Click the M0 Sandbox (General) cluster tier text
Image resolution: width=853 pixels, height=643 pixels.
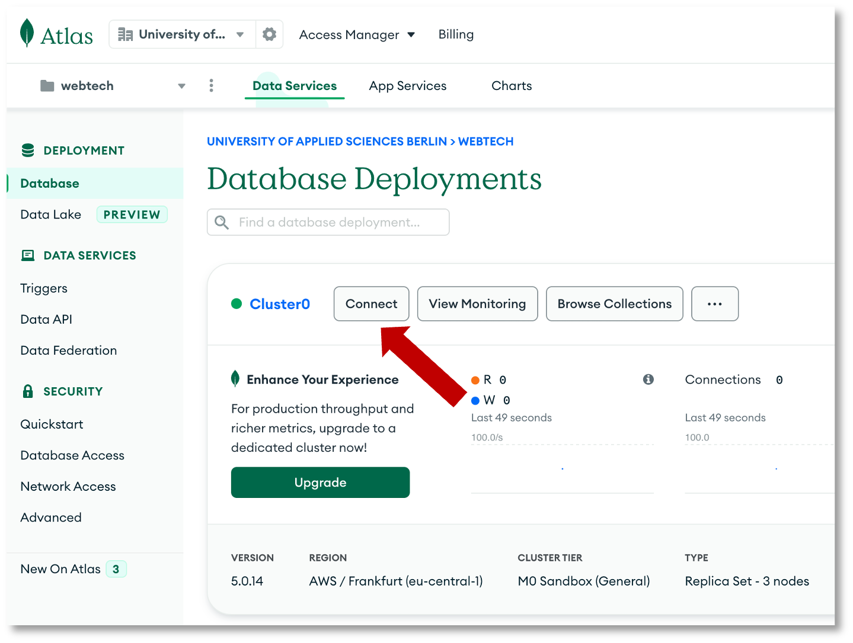[584, 581]
